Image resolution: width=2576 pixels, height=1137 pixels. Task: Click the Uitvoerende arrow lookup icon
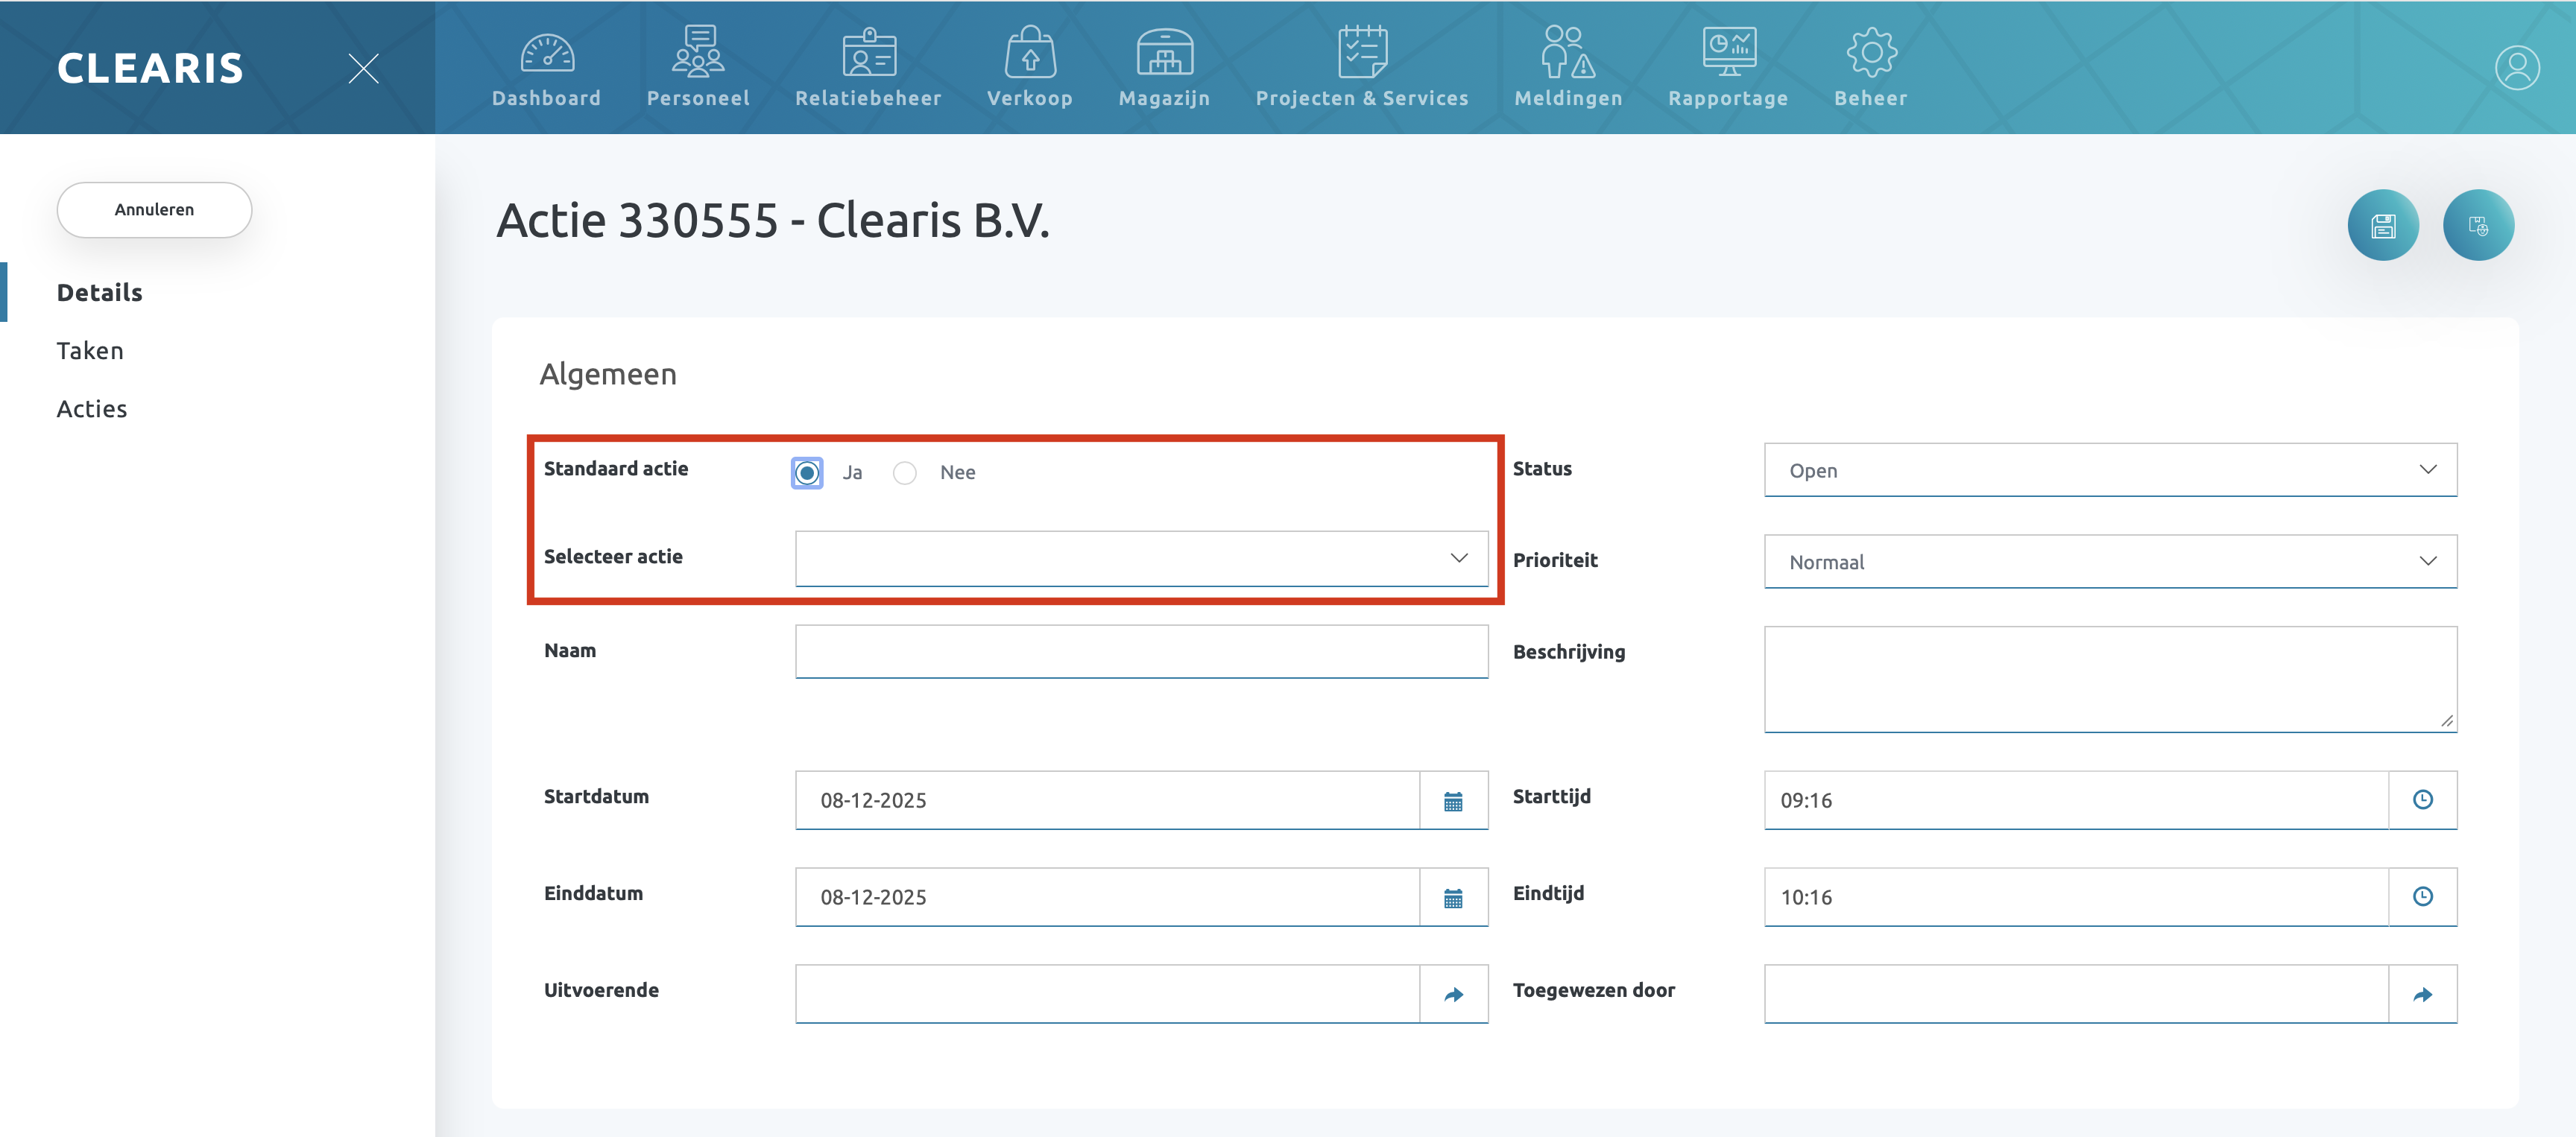click(1453, 994)
